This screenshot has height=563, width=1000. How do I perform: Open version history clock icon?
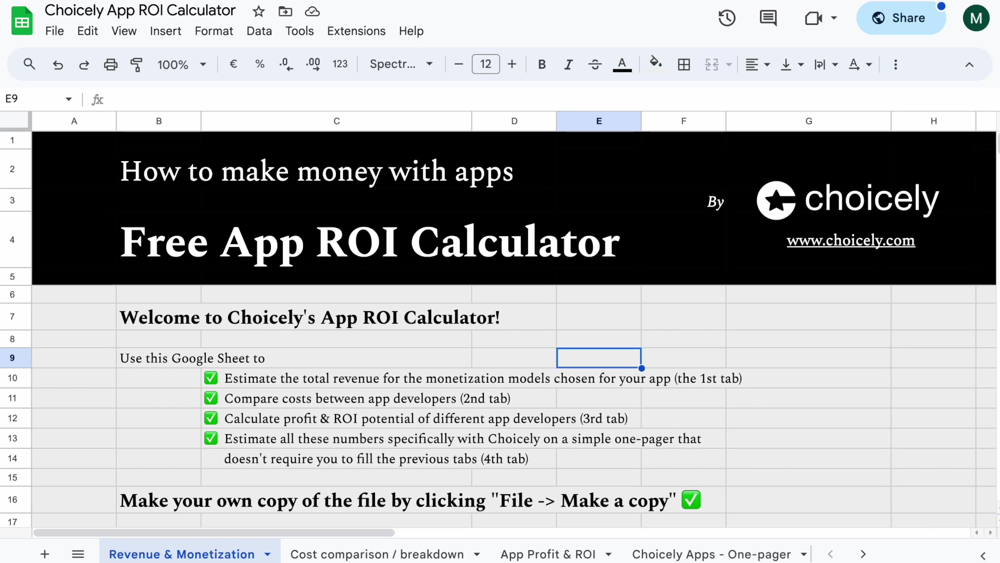[727, 18]
